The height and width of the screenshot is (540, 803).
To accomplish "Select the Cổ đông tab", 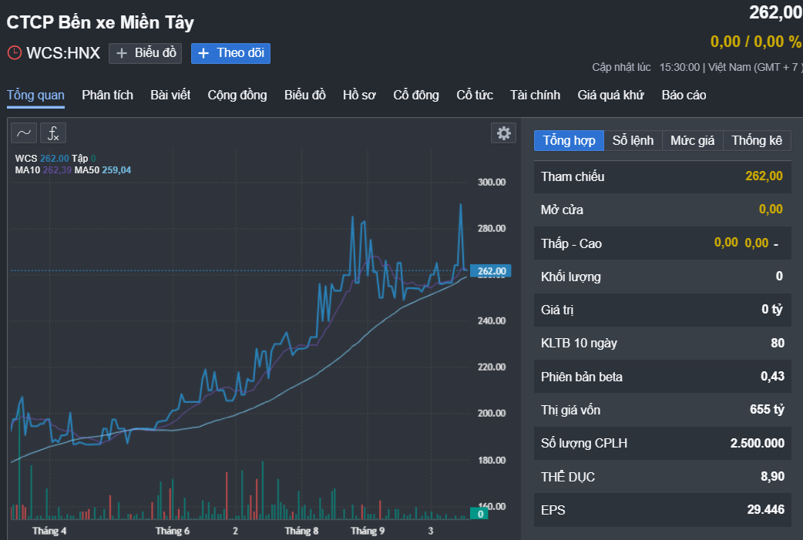I will (x=416, y=95).
